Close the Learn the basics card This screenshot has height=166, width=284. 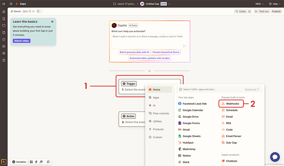click(52, 21)
